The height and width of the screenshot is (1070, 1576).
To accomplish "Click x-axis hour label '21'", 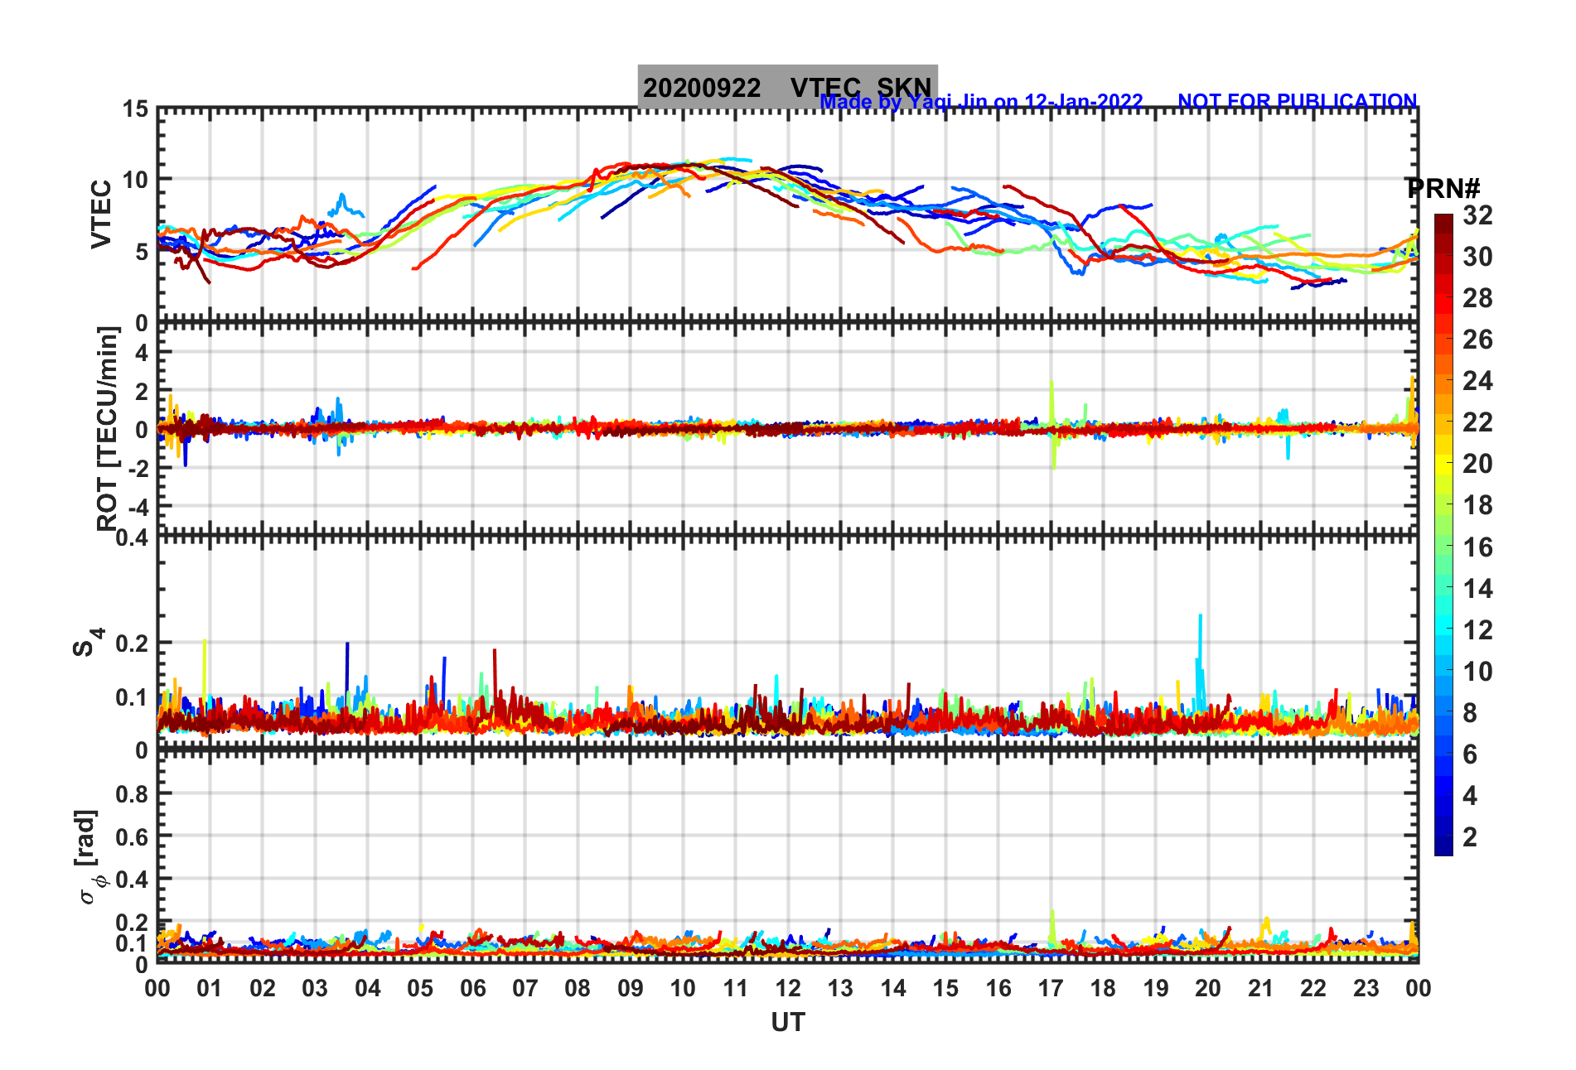I will (x=1261, y=988).
